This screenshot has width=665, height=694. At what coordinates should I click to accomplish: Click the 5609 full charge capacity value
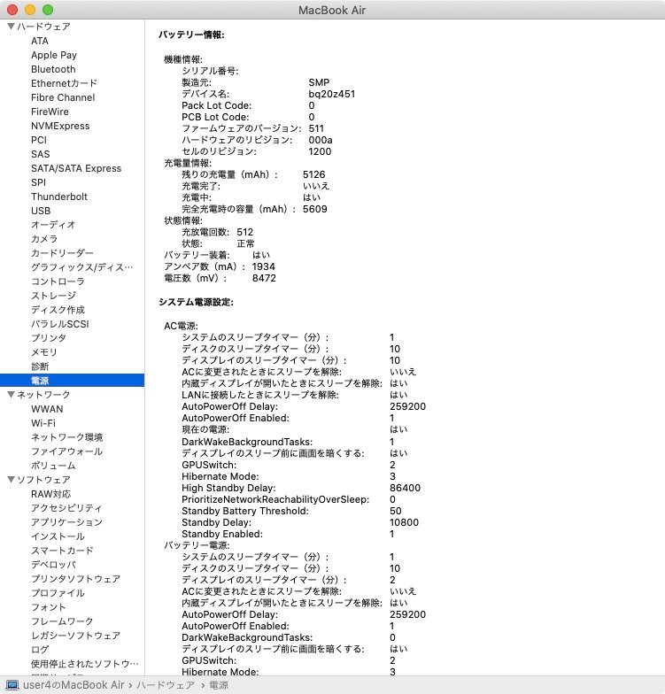[x=315, y=209]
